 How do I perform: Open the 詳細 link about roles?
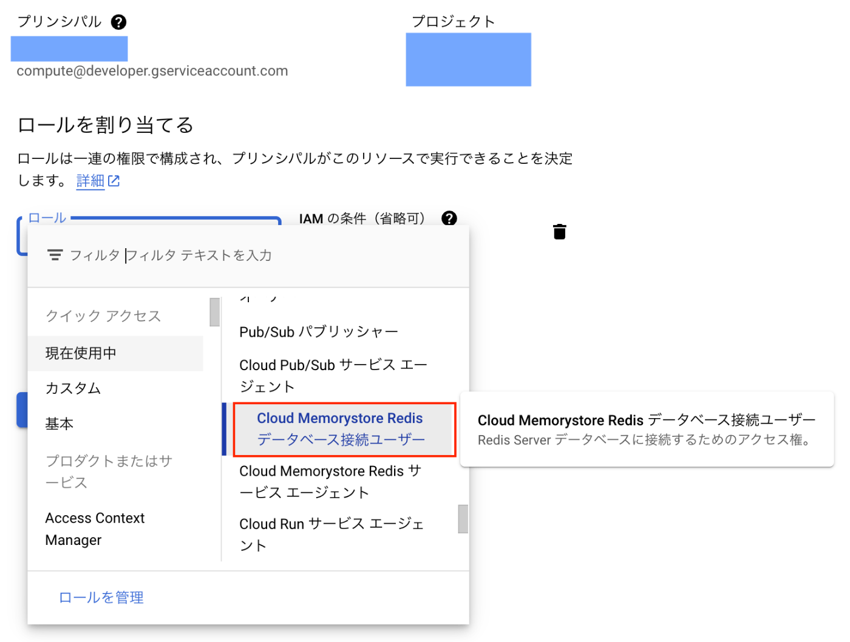click(x=90, y=181)
